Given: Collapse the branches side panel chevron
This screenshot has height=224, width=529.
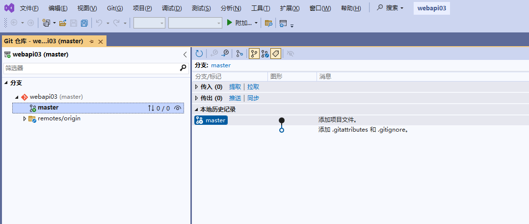Looking at the screenshot, I should 185,55.
